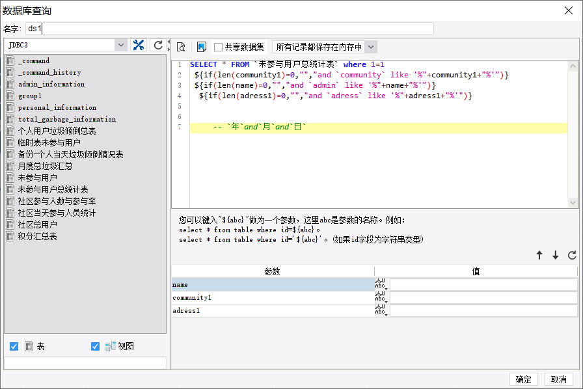Move parameter down with the down arrow
This screenshot has width=583, height=389.
[x=556, y=256]
